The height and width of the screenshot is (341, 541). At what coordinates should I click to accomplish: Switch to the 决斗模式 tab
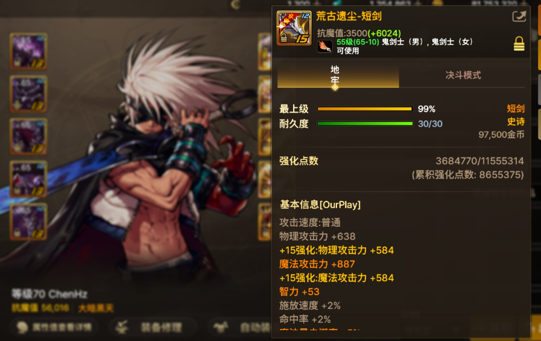tap(463, 75)
